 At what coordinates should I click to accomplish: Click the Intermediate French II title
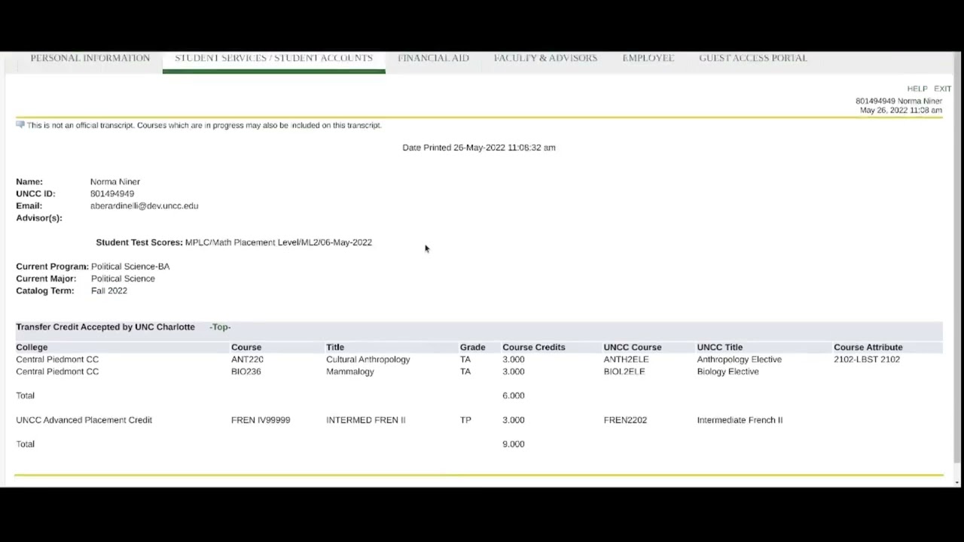[740, 420]
